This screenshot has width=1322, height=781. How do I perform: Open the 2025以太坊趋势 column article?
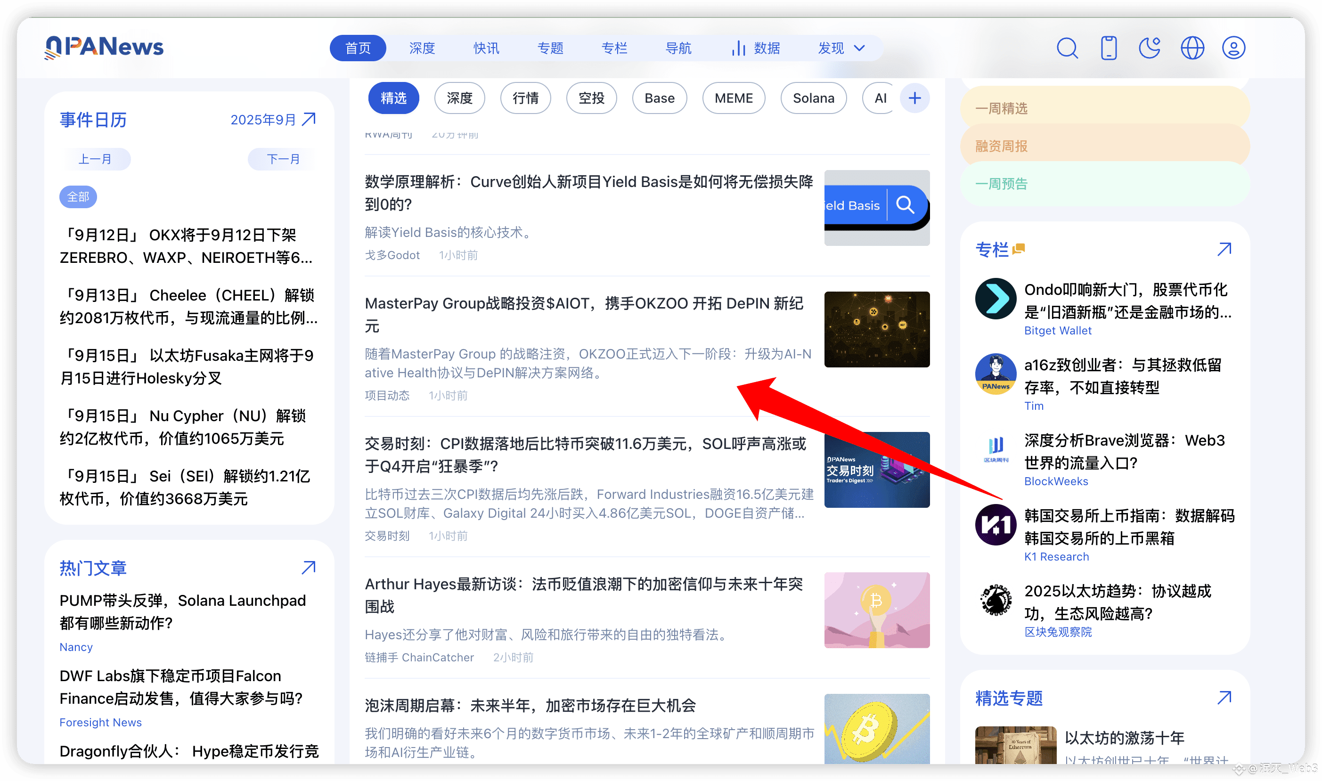1118,602
